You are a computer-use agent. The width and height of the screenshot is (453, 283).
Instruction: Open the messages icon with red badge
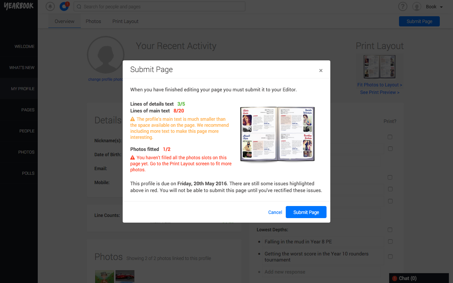click(64, 6)
